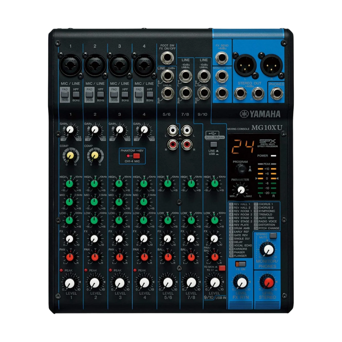
Task: Click the orange 24 program number display
Action: pos(243,148)
